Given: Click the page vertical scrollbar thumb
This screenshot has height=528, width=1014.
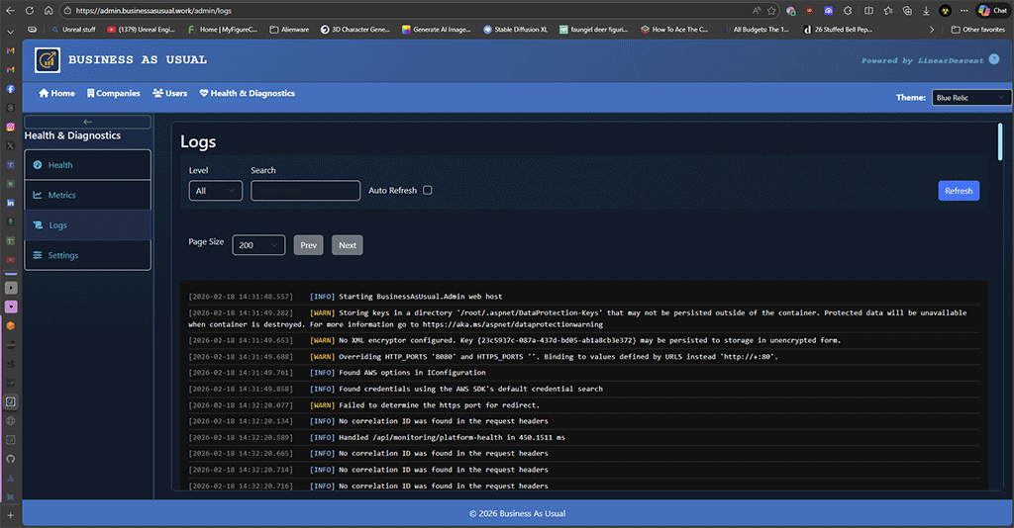Looking at the screenshot, I should coord(1000,141).
